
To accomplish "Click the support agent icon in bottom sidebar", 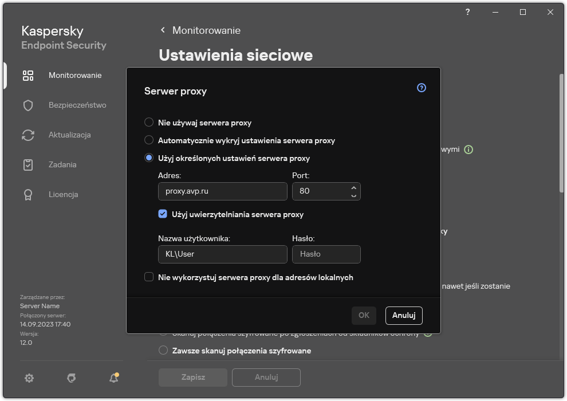I will [71, 378].
